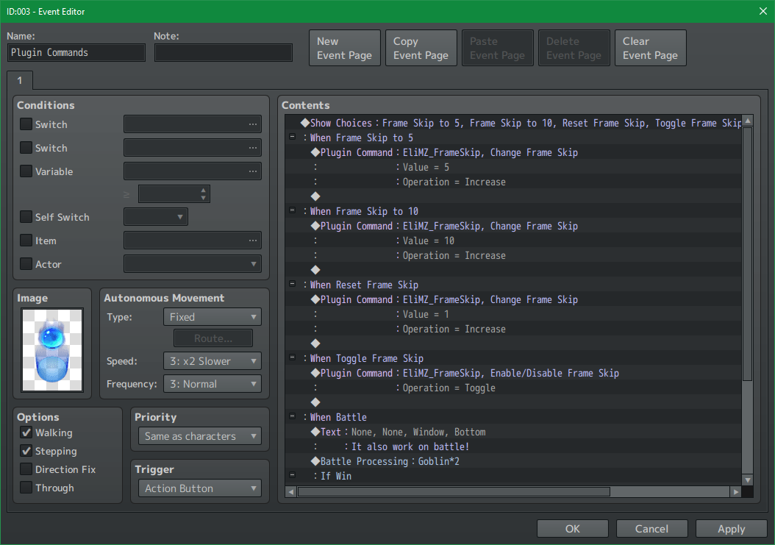Click Clear Event Page button
The height and width of the screenshot is (545, 775).
coord(651,48)
